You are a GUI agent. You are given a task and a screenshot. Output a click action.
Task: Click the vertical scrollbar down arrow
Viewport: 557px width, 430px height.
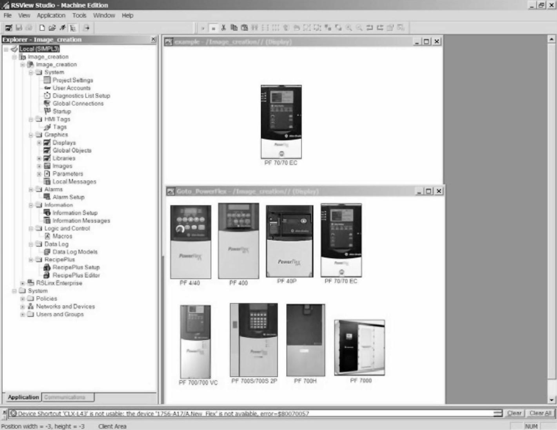tap(552, 400)
